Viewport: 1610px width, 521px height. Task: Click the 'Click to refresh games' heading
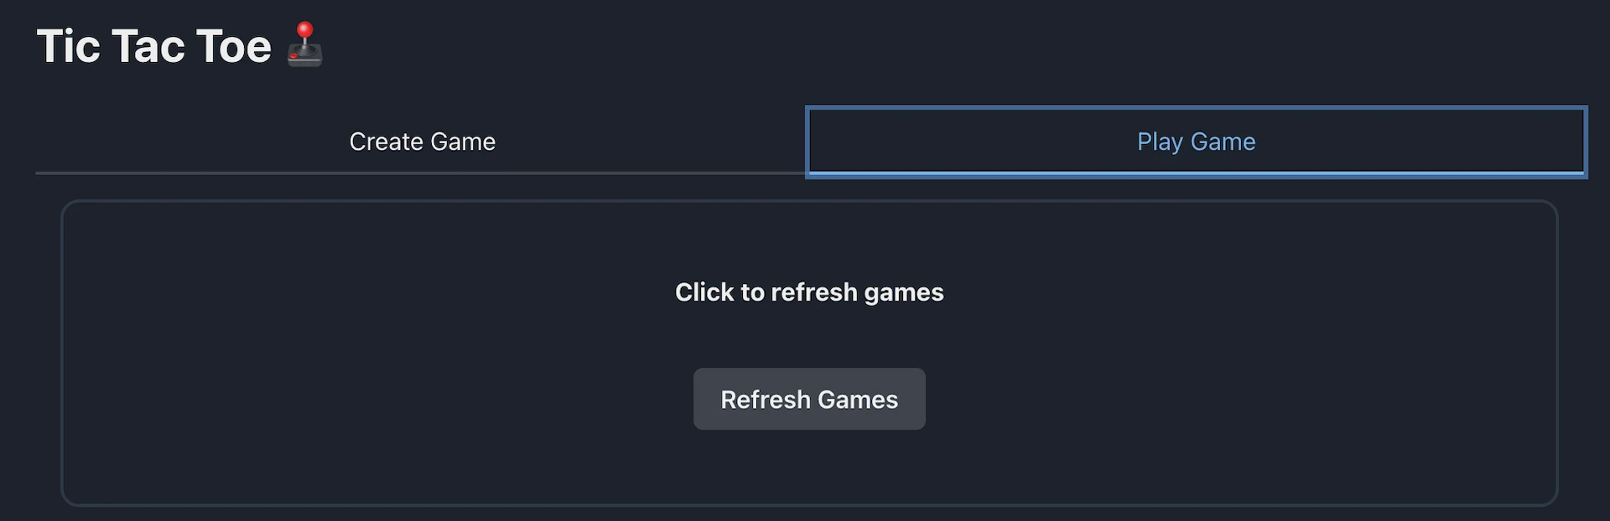808,292
